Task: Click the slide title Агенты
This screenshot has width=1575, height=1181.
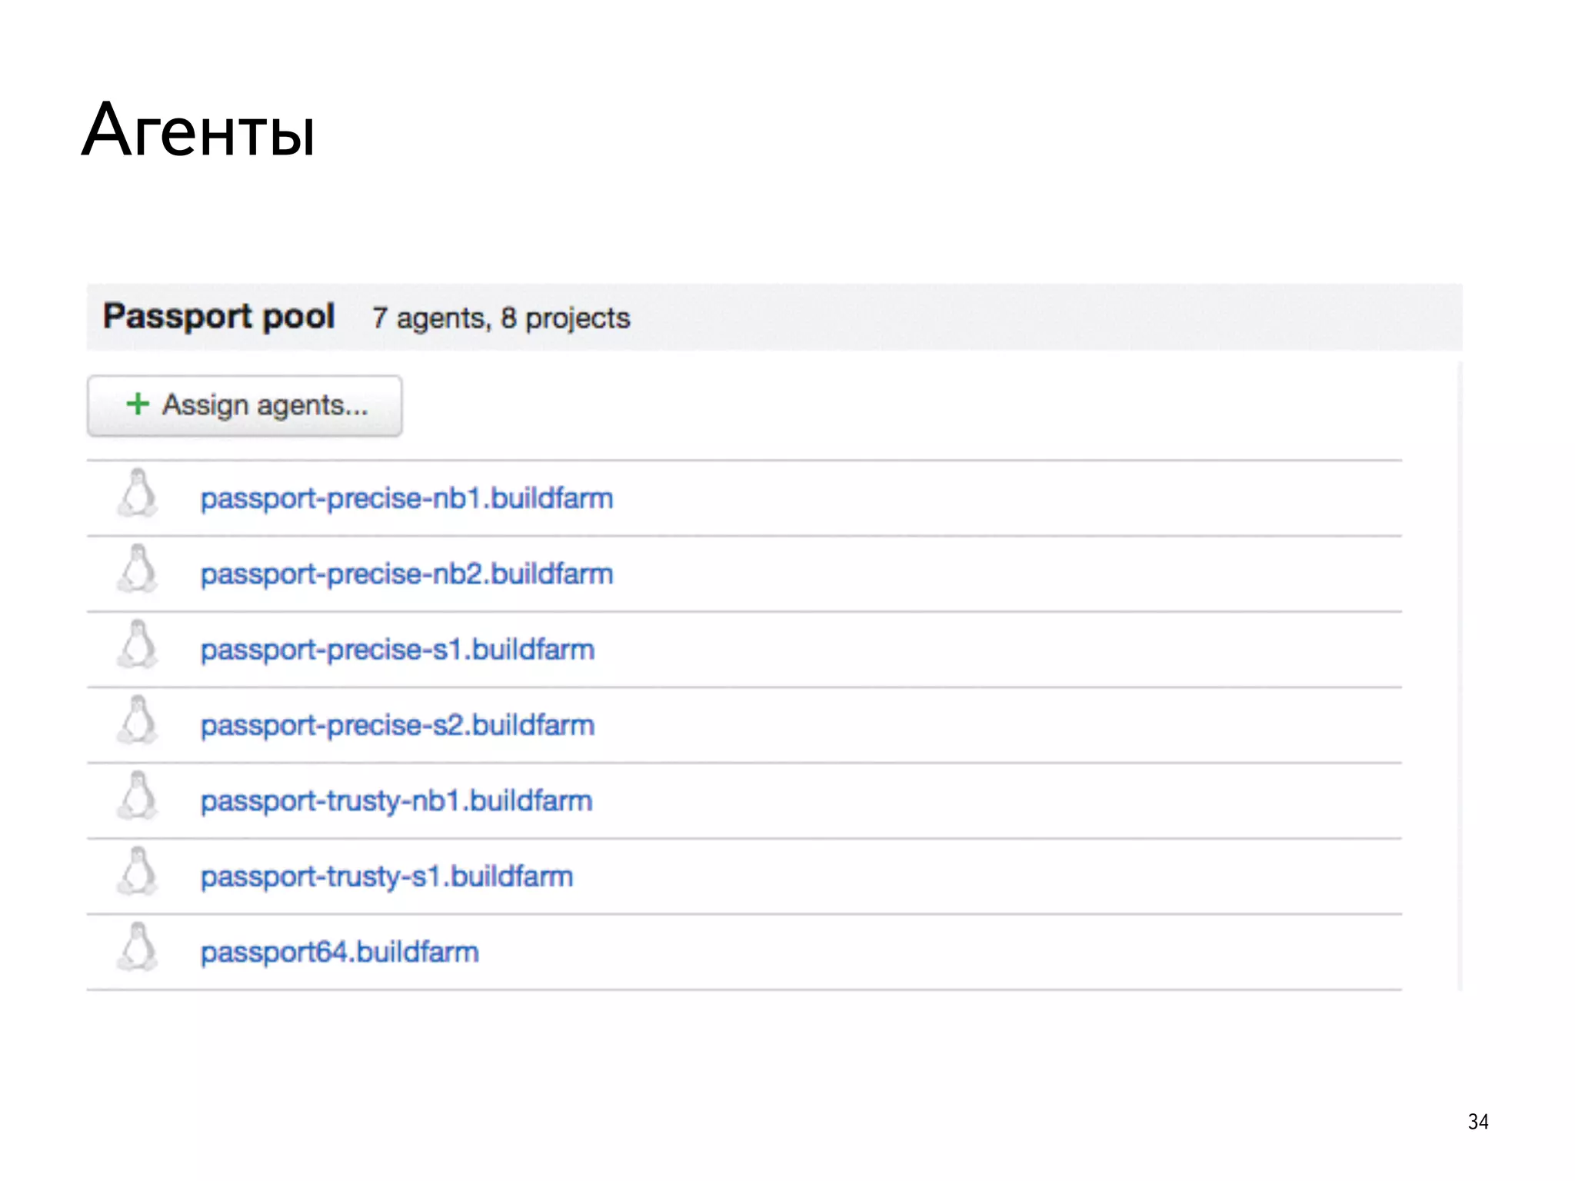Action: (198, 131)
